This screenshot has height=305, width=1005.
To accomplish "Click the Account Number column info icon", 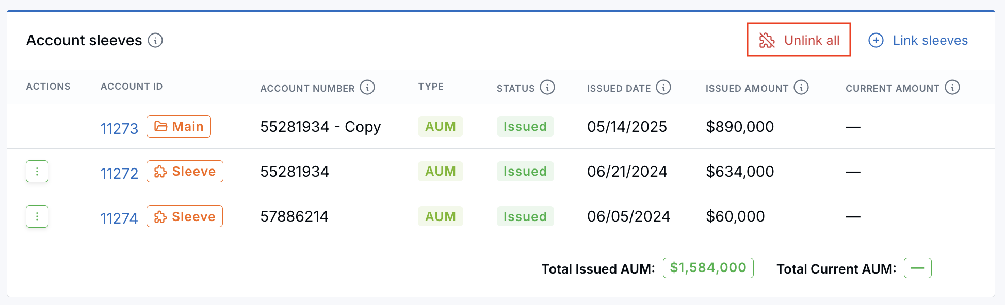I will 367,87.
